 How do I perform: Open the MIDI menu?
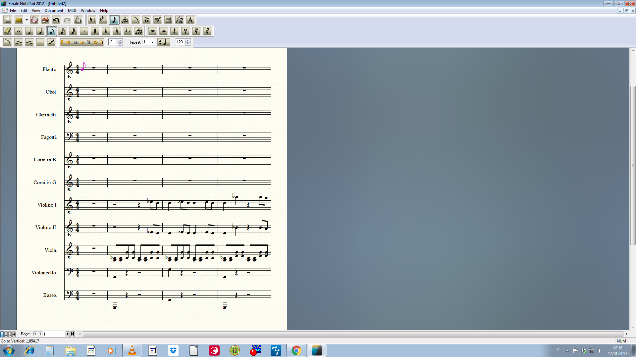[x=72, y=11]
